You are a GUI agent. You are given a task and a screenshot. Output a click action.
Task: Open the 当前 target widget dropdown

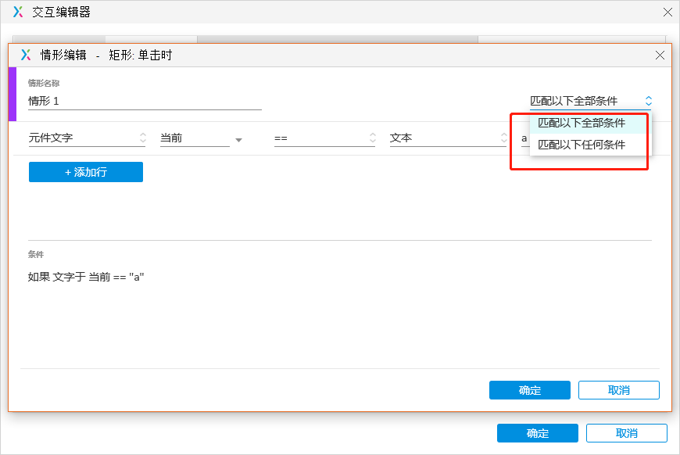[x=201, y=138]
